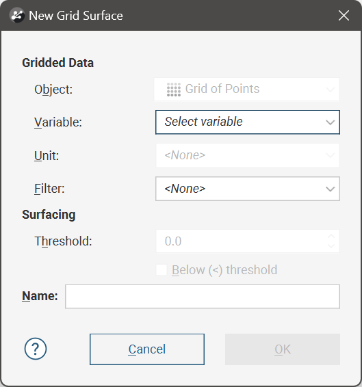Close the New Grid Surface dialog
The height and width of the screenshot is (387, 362).
pos(344,16)
